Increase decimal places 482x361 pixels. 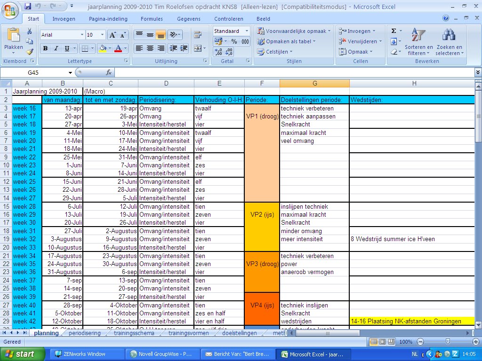[x=218, y=52]
